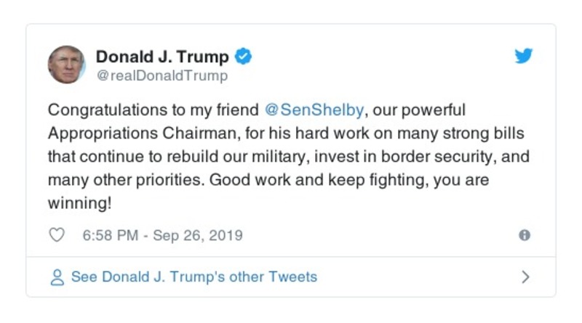Expand the right chevron arrow in footer
Viewport: 582px width, 323px height.
(x=525, y=277)
